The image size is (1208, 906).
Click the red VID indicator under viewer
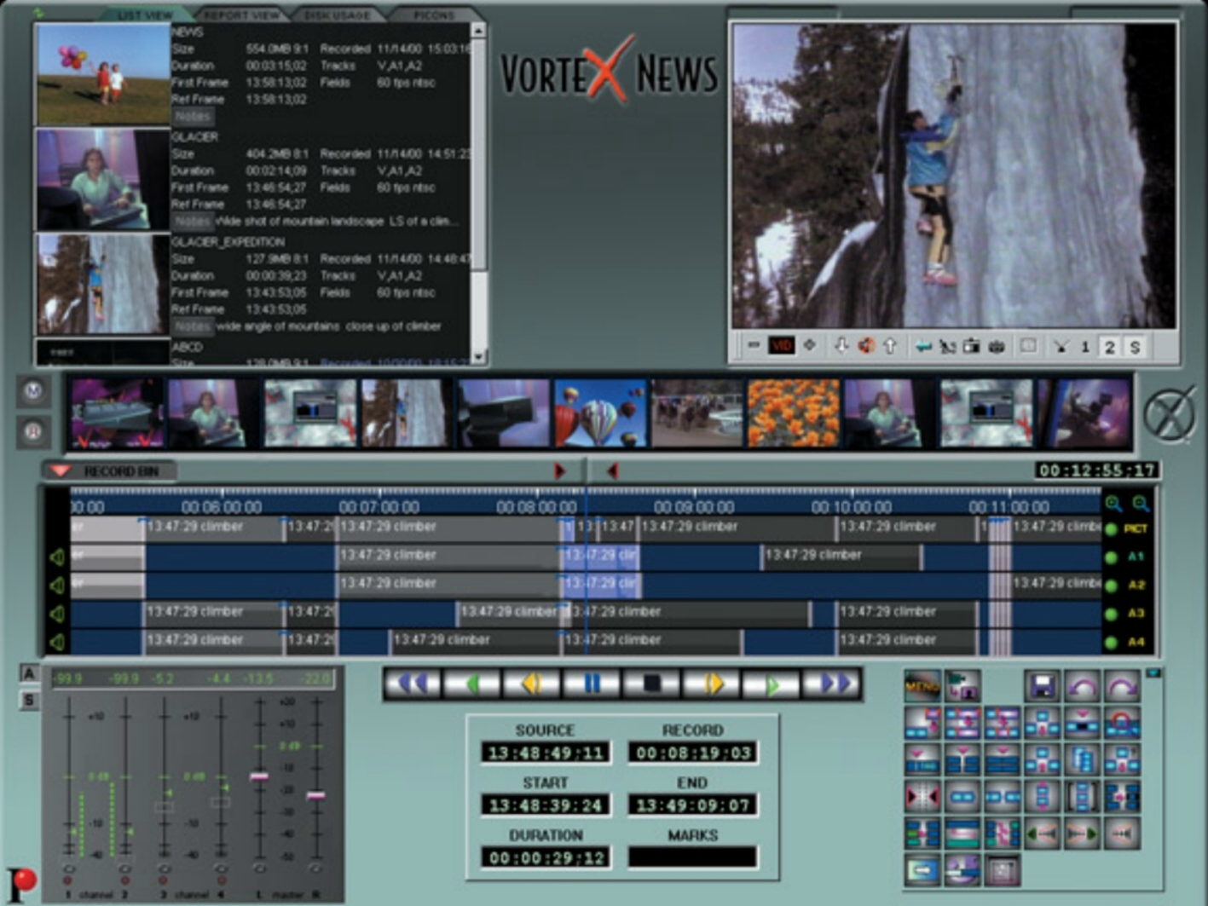[x=781, y=345]
